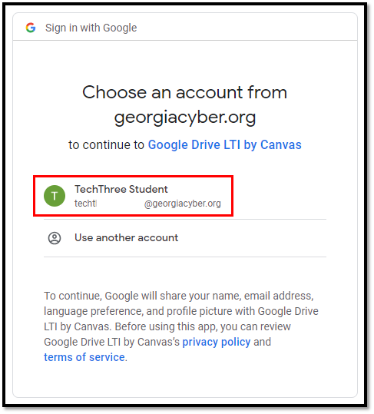The width and height of the screenshot is (374, 414).
Task: Click the 'Use another account' text label
Action: click(127, 237)
